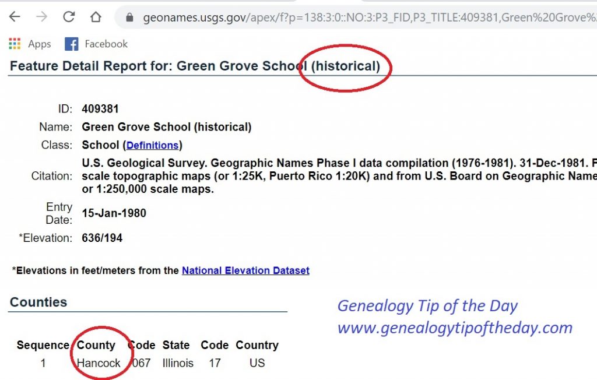Screen dimensions: 597x380
Task: Click the browser back arrow
Action: click(14, 17)
